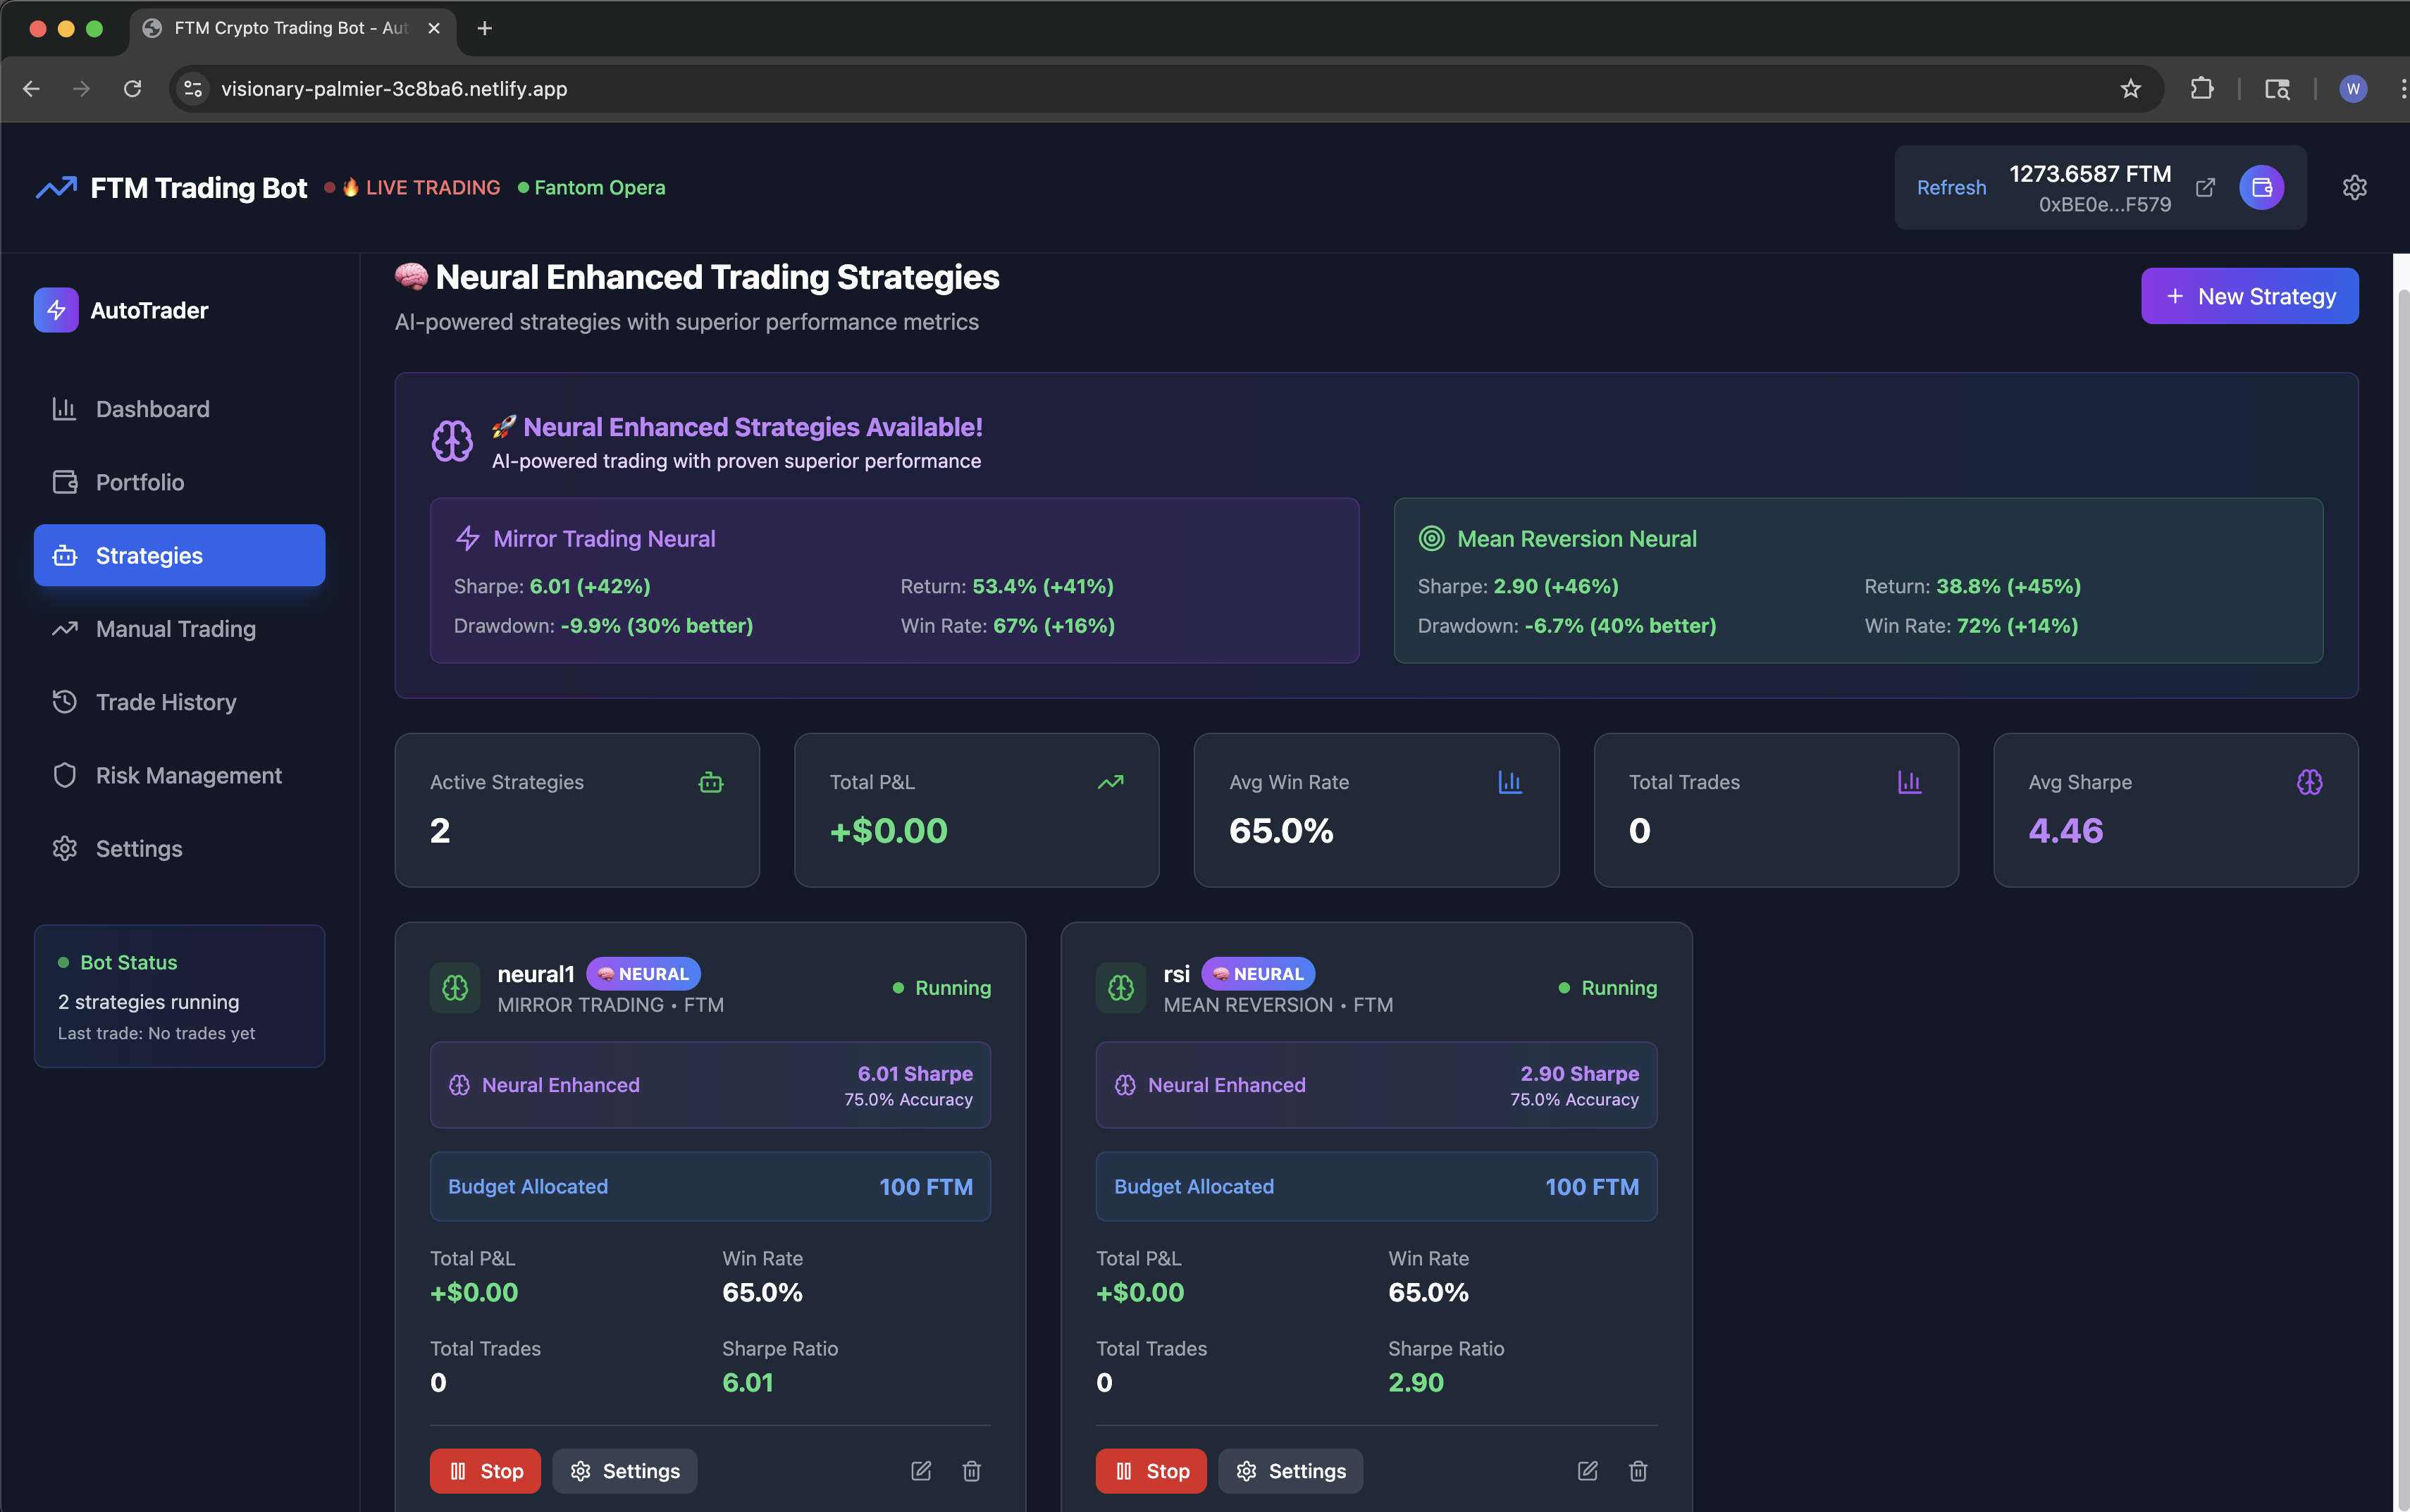2410x1512 pixels.
Task: Stop the rsi strategy
Action: click(1151, 1471)
